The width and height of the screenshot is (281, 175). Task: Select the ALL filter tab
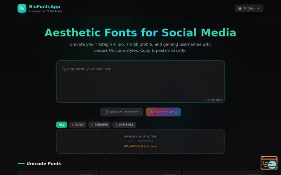[61, 125]
